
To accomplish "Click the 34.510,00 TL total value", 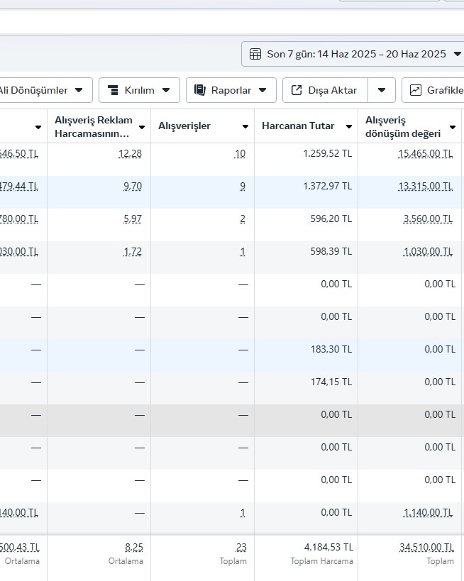I will click(426, 547).
